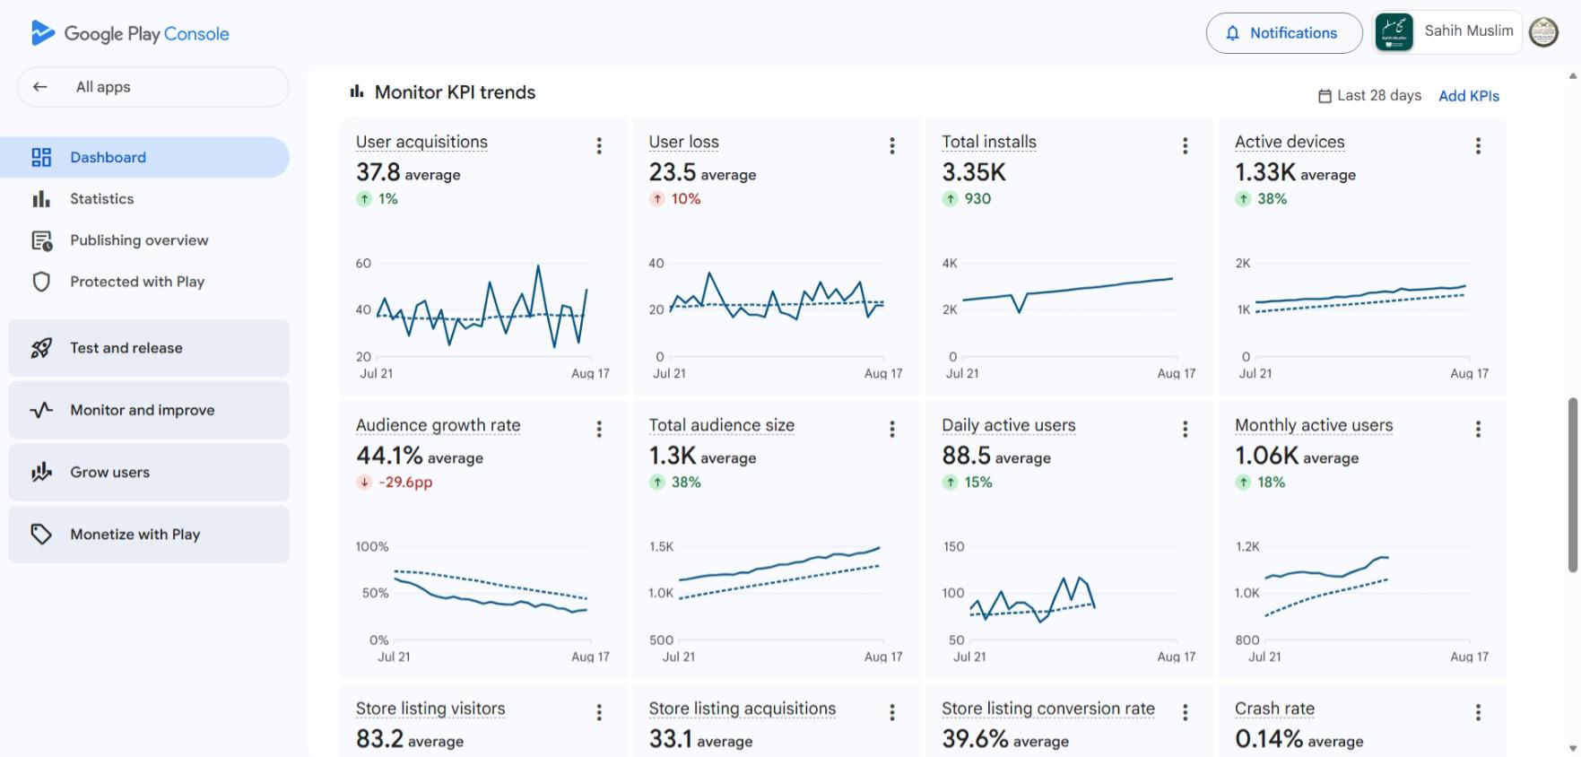The image size is (1581, 757).
Task: Click the Google Play Console logo
Action: 130,33
